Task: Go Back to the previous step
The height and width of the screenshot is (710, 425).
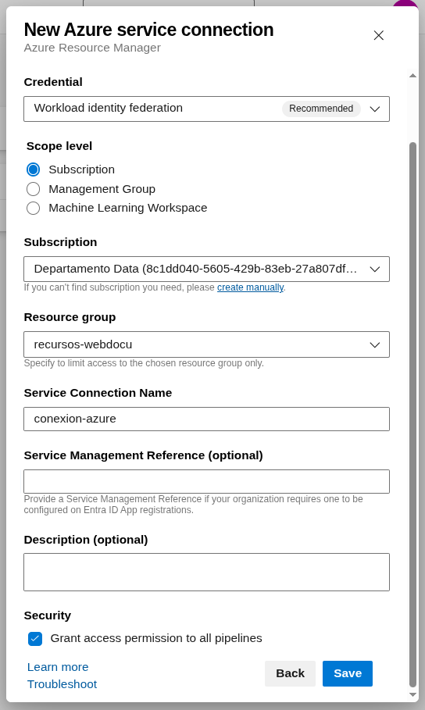Action: (x=290, y=673)
